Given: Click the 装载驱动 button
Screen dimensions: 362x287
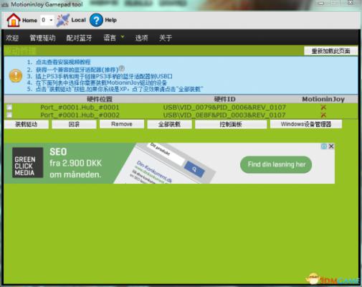Looking at the screenshot, I should click(27, 124).
